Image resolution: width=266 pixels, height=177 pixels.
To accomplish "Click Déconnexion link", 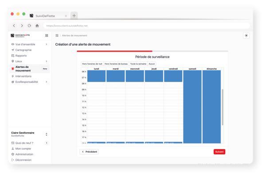I will pyautogui.click(x=23, y=160).
